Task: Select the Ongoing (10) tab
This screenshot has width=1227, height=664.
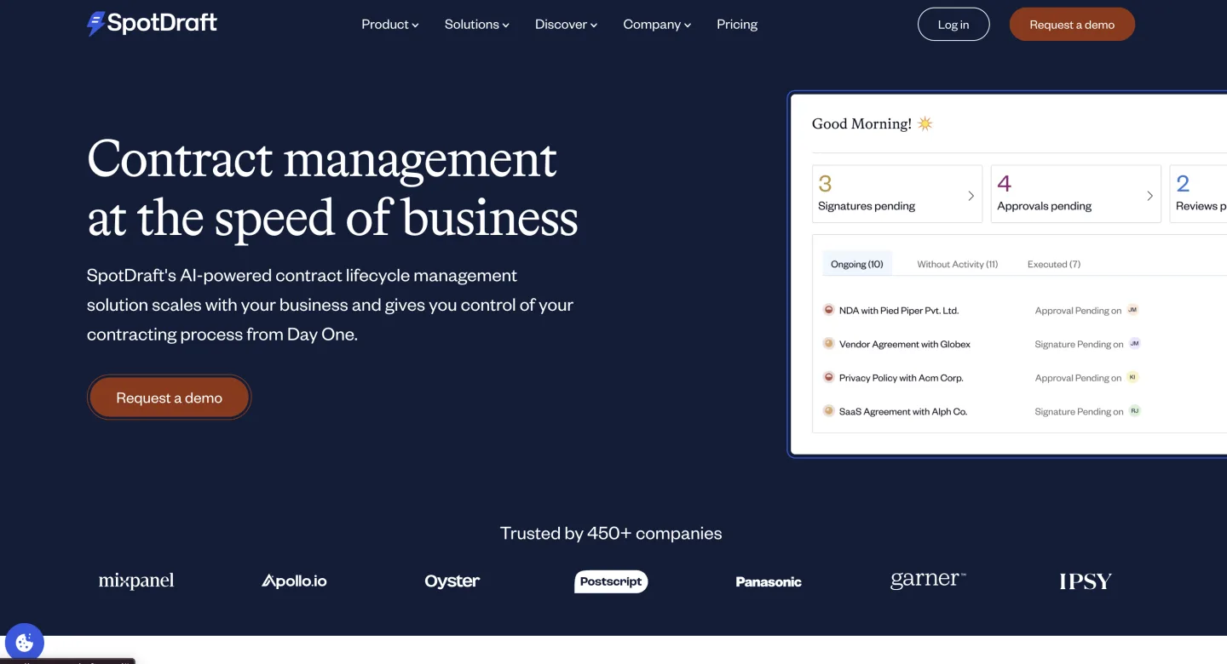Action: (857, 264)
